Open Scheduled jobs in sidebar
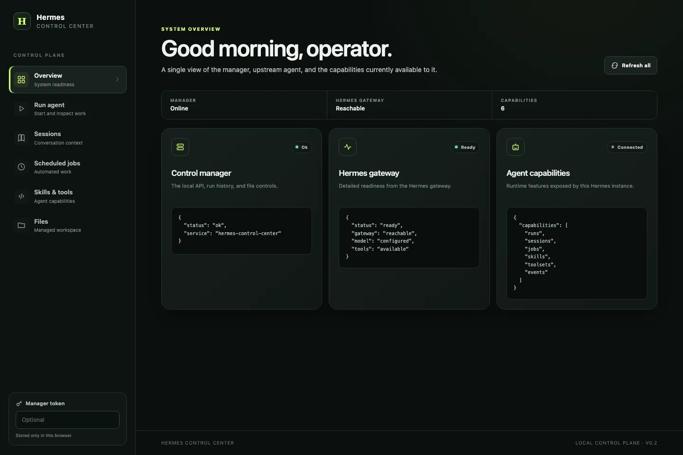Screen dimensions: 683x455 [68, 167]
